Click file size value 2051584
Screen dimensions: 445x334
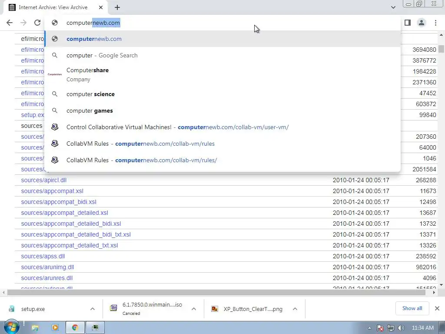tap(424, 169)
